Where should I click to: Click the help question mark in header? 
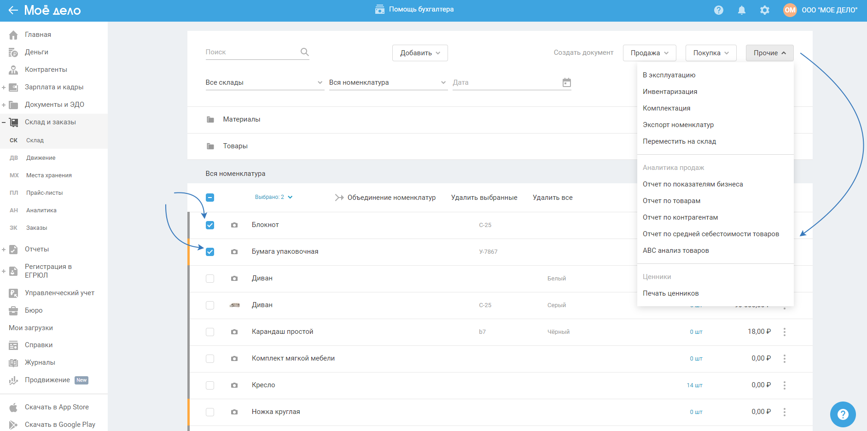pos(718,10)
